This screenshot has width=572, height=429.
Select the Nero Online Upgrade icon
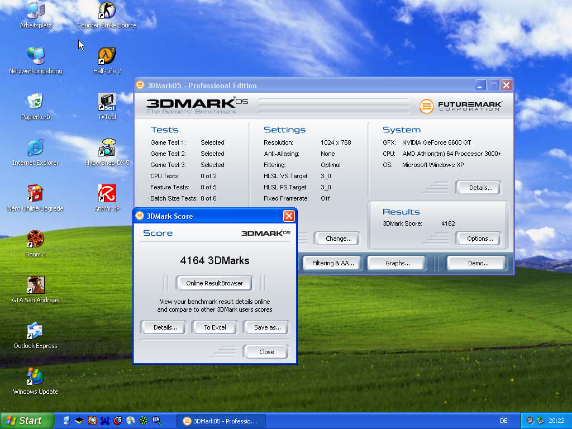[35, 198]
